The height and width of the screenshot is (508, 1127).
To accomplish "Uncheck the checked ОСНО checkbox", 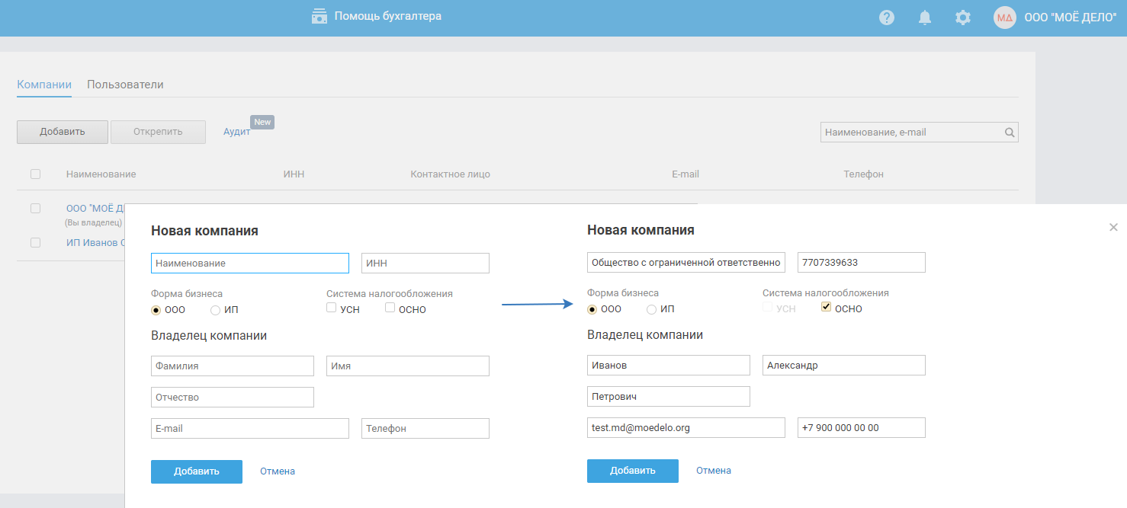I will pyautogui.click(x=826, y=308).
